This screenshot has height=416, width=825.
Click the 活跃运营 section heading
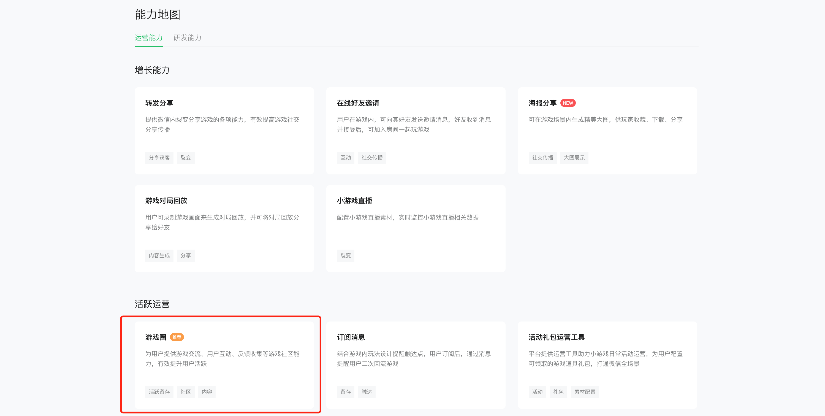pos(152,304)
